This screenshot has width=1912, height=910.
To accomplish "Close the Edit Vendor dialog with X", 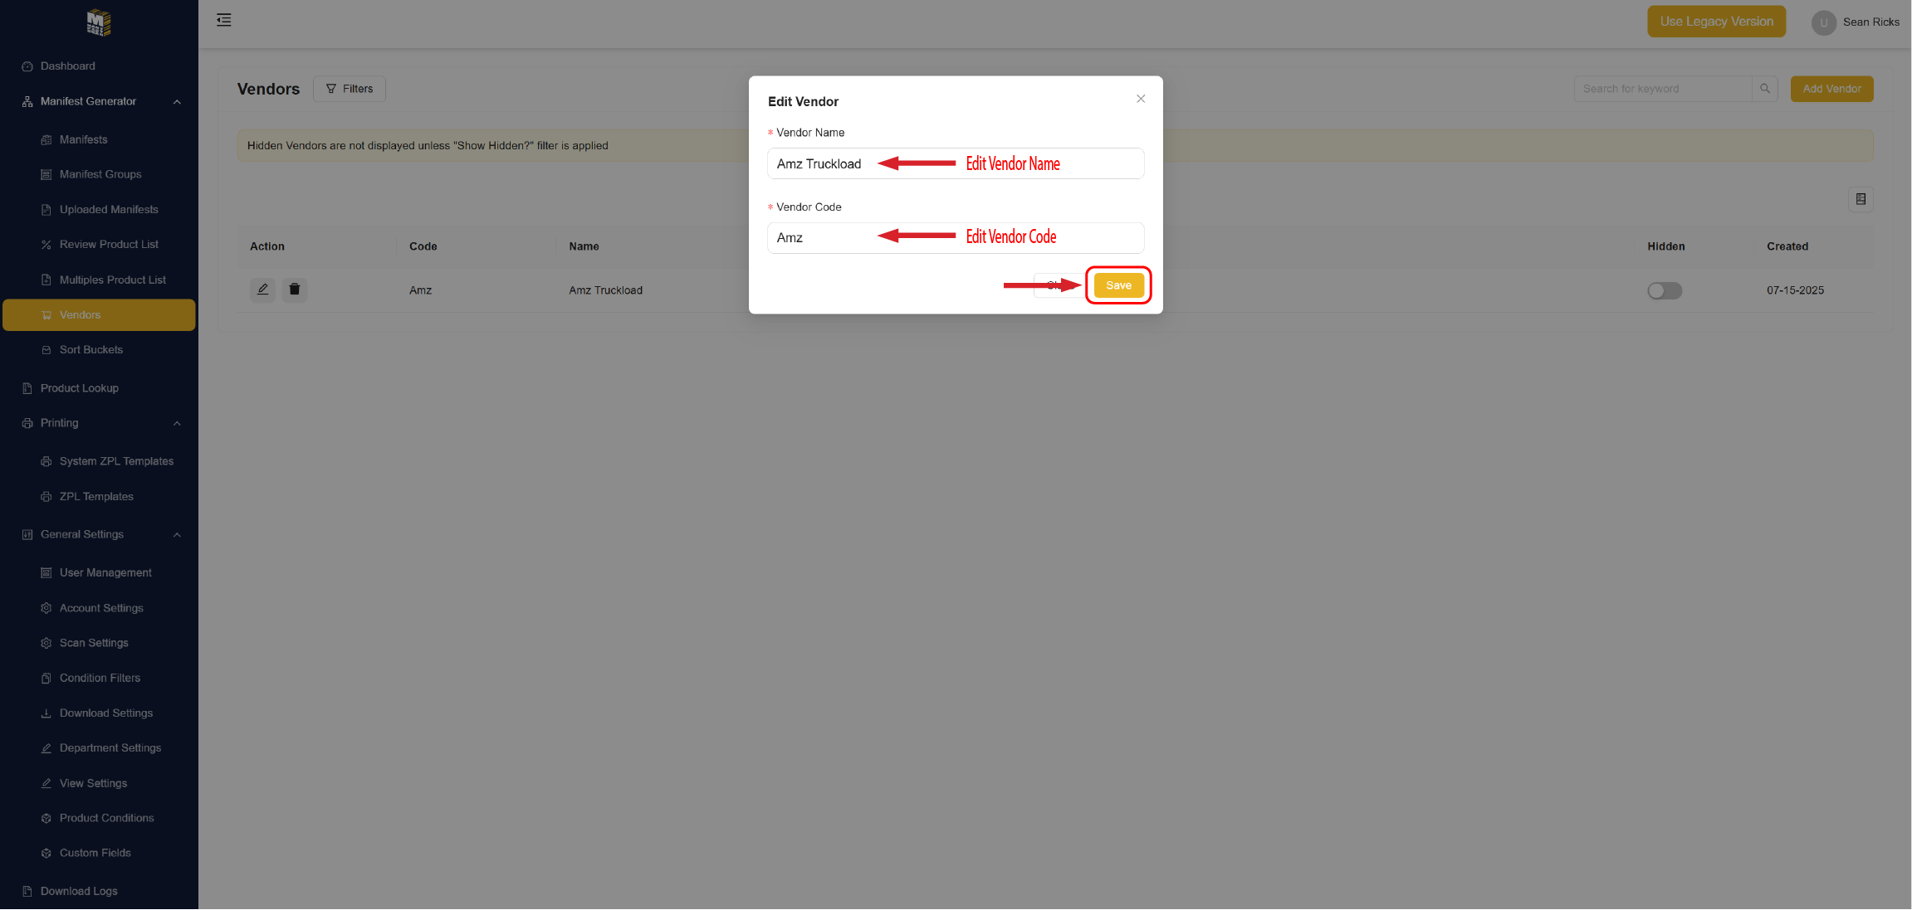I will pos(1141,99).
